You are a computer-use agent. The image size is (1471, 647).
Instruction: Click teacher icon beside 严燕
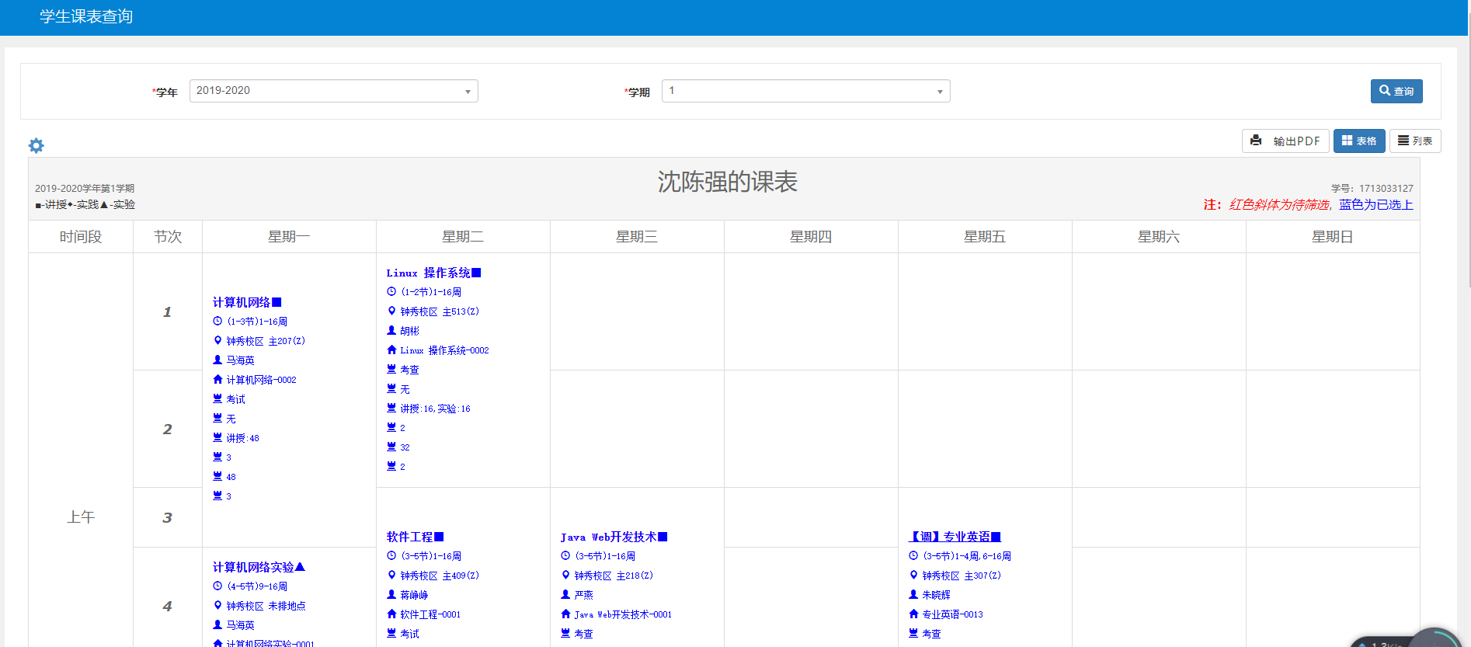(x=565, y=594)
